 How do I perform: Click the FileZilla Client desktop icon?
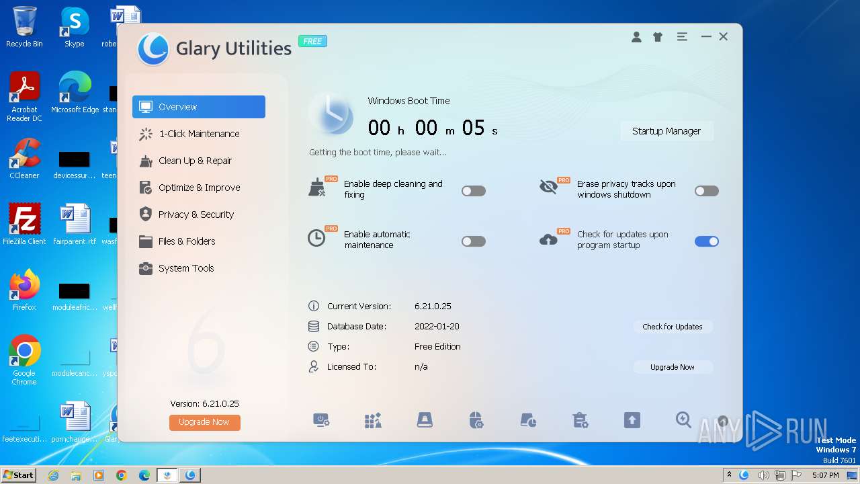[x=24, y=225]
